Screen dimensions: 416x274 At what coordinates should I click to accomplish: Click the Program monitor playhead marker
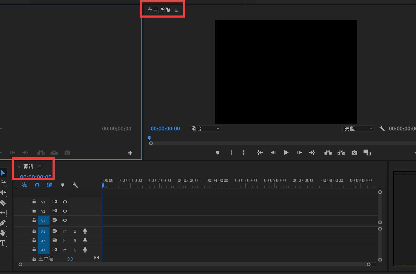click(150, 138)
